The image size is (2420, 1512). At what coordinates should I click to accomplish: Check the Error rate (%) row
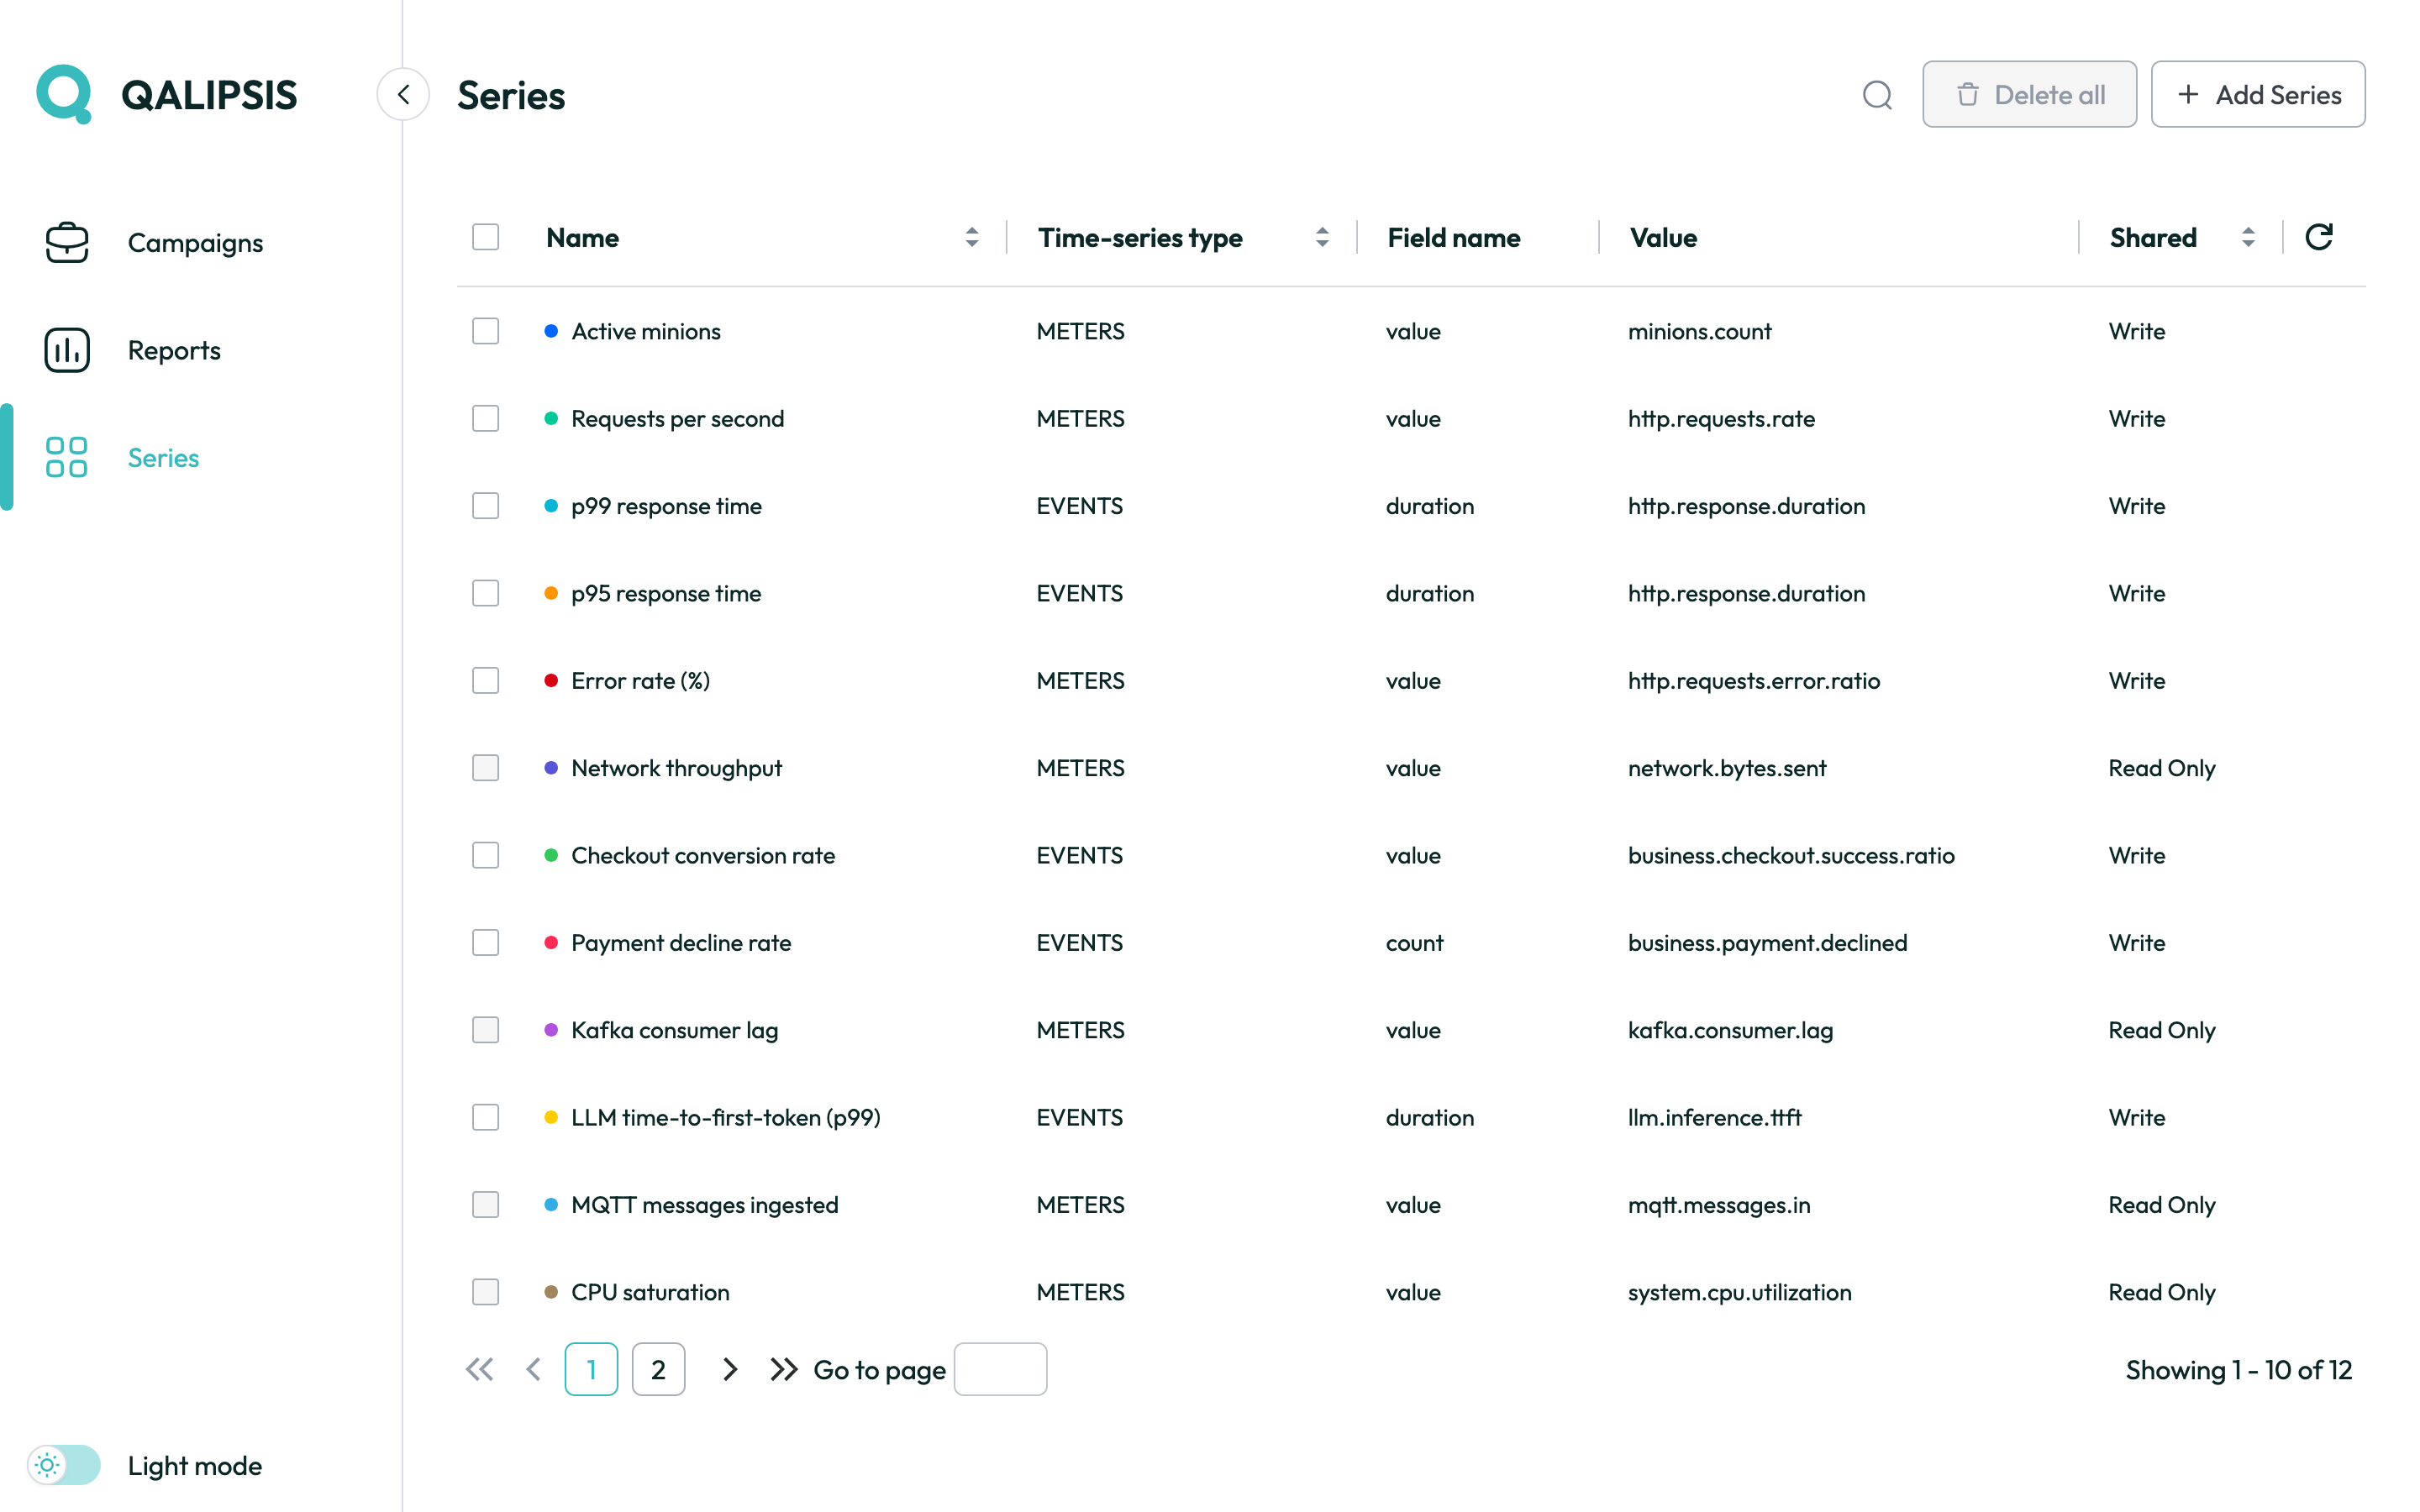pyautogui.click(x=485, y=680)
